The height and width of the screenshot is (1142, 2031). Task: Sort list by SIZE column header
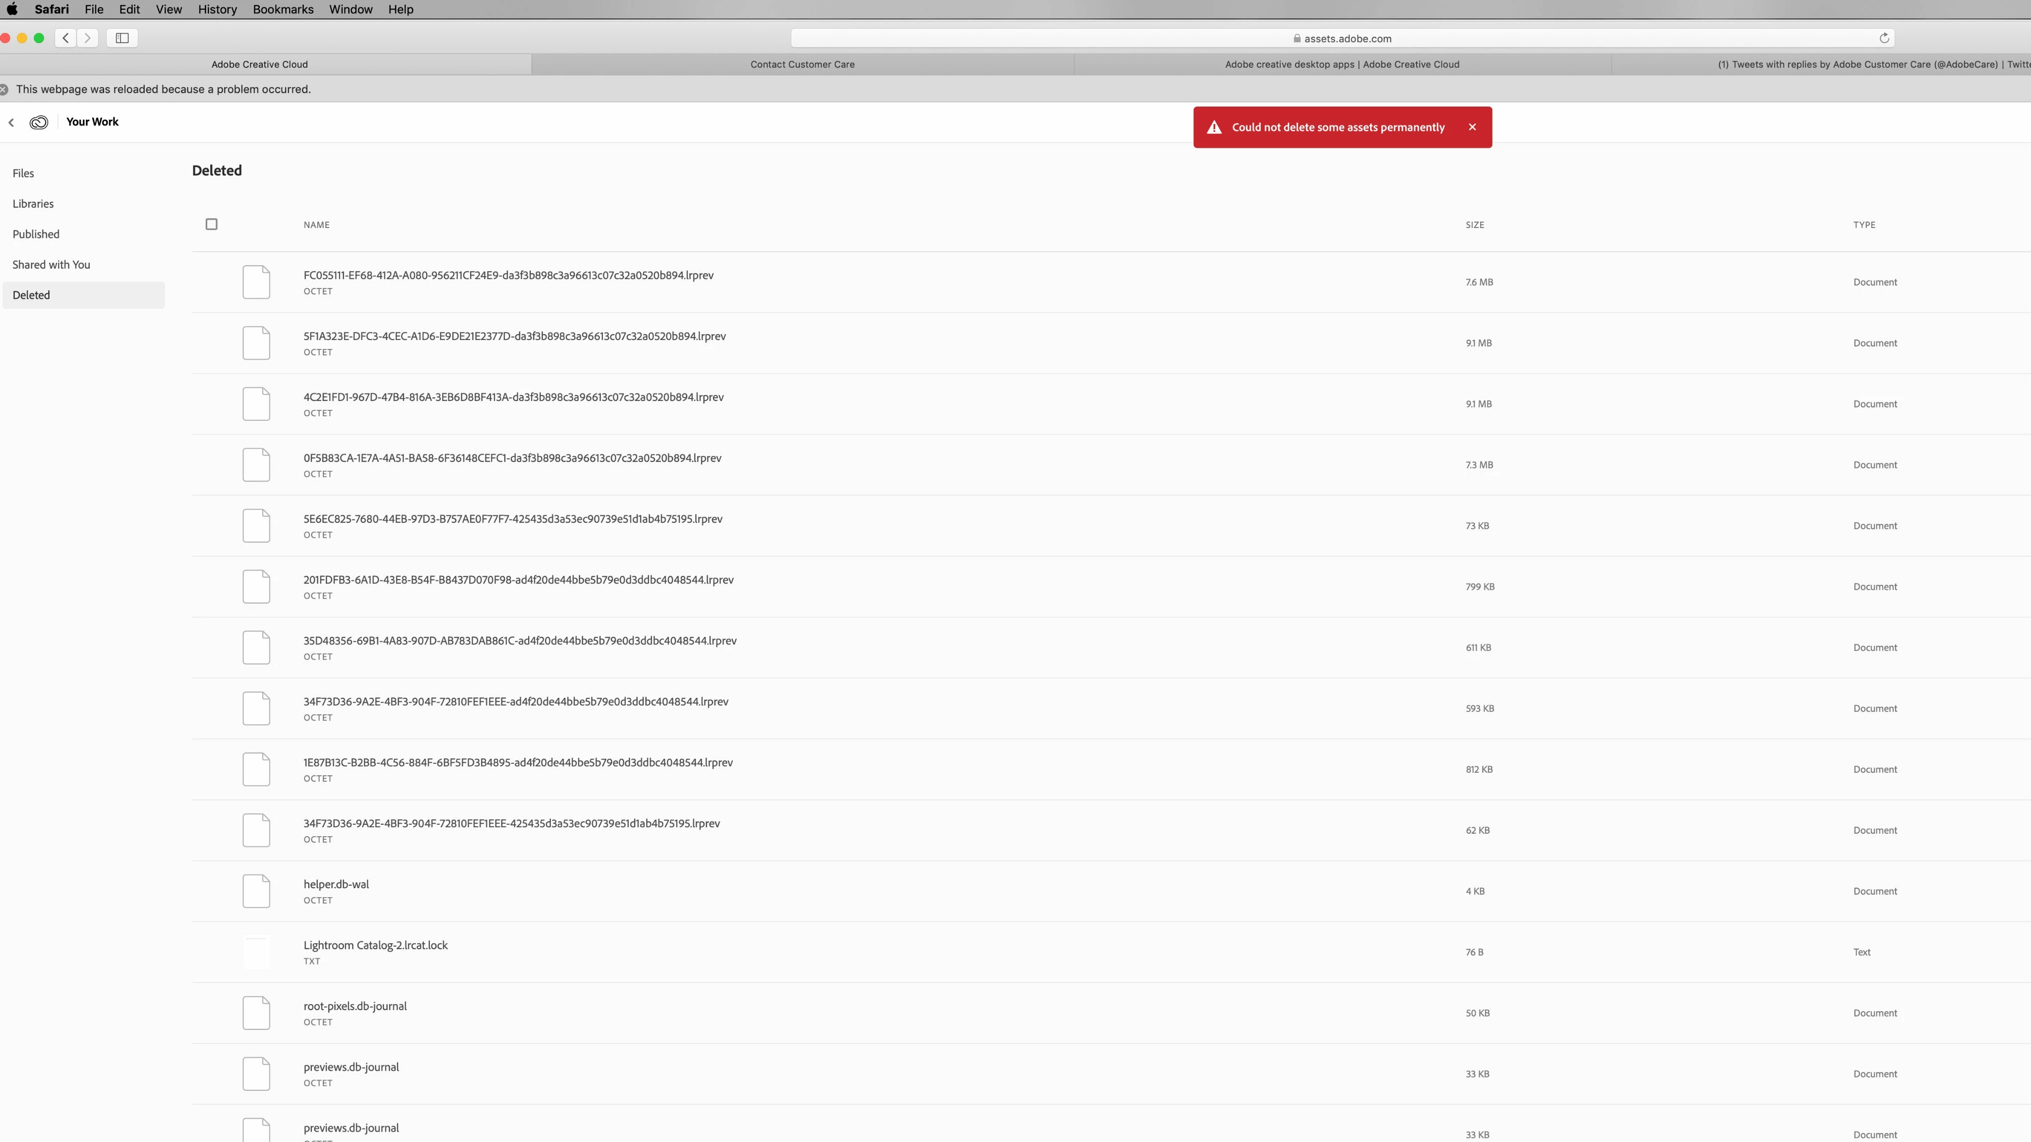pyautogui.click(x=1474, y=225)
